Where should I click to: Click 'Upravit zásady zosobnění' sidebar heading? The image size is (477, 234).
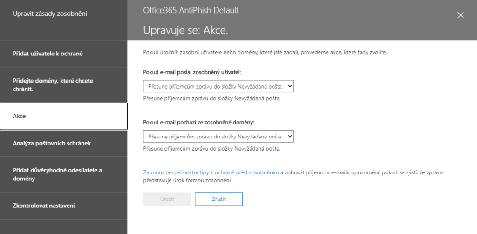(50, 14)
